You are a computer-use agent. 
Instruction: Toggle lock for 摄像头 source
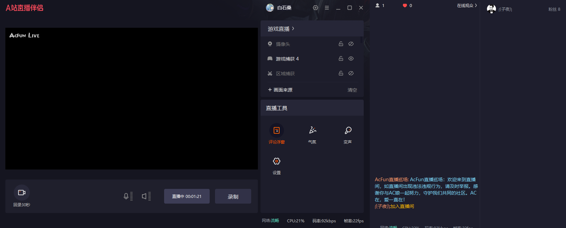pos(341,44)
